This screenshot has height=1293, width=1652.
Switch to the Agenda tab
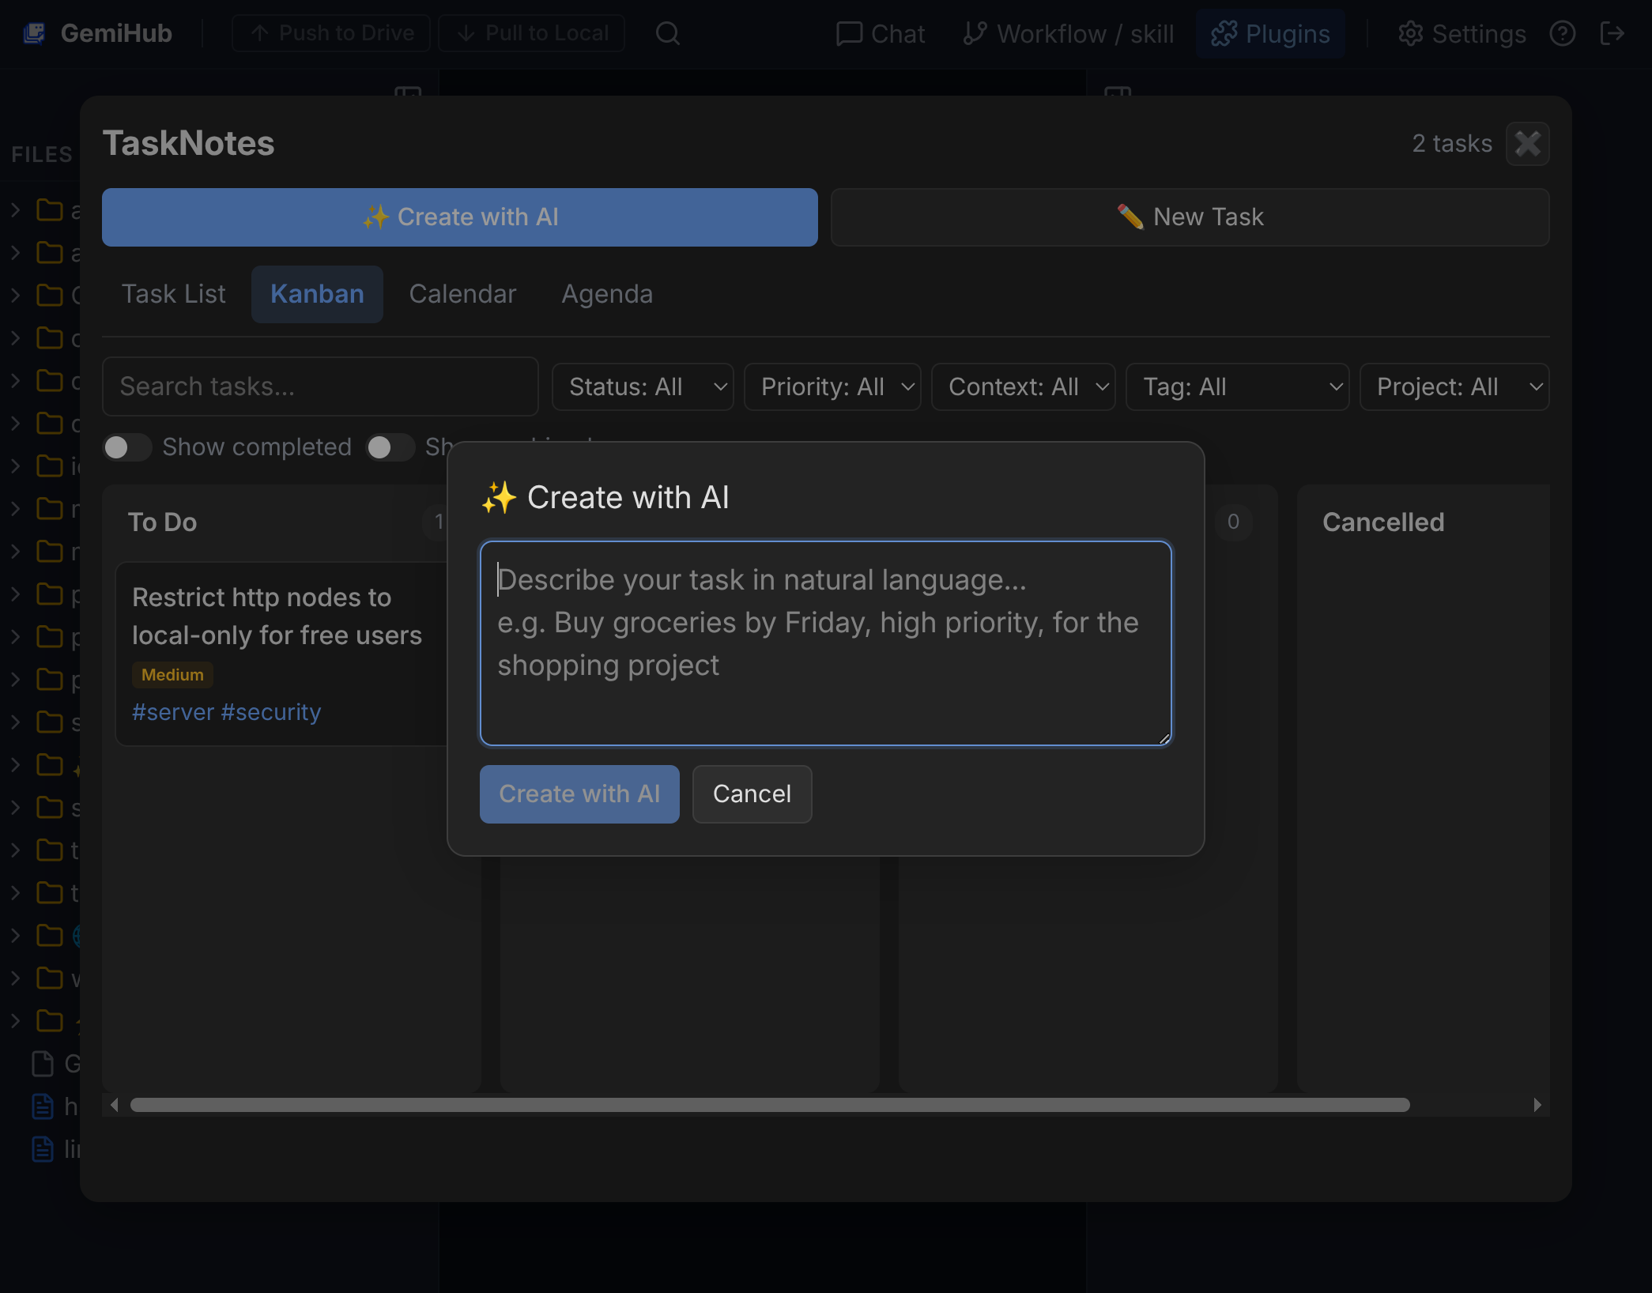(606, 294)
